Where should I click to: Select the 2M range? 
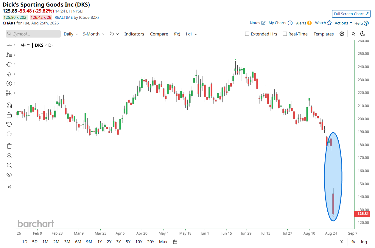tap(56, 242)
